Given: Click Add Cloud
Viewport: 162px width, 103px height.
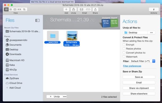Looking at the screenshot, I should tap(14, 88).
